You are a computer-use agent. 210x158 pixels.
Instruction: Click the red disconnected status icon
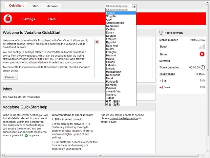coord(202,54)
